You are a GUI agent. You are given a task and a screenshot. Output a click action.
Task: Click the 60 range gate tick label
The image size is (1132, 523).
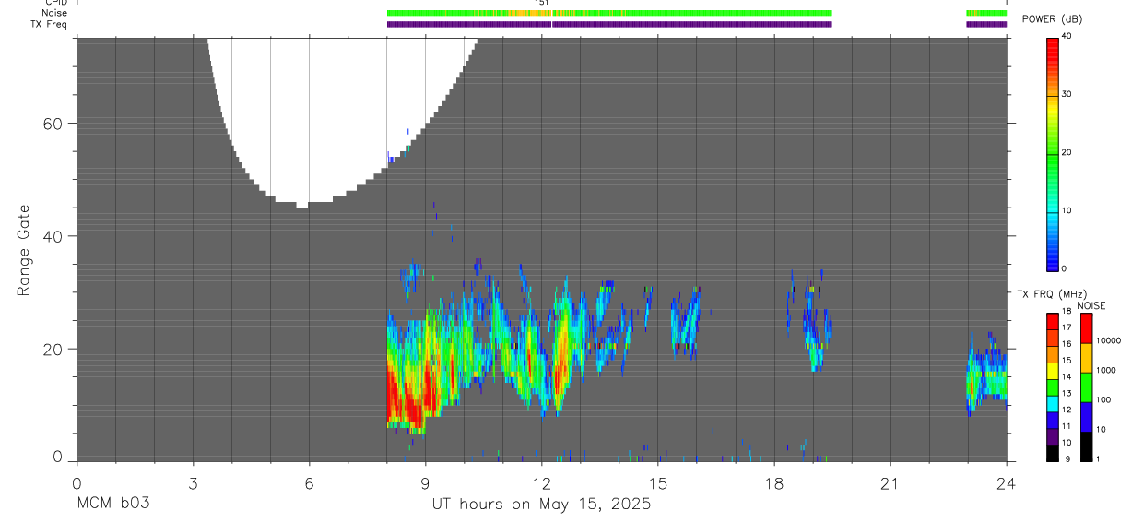click(63, 124)
